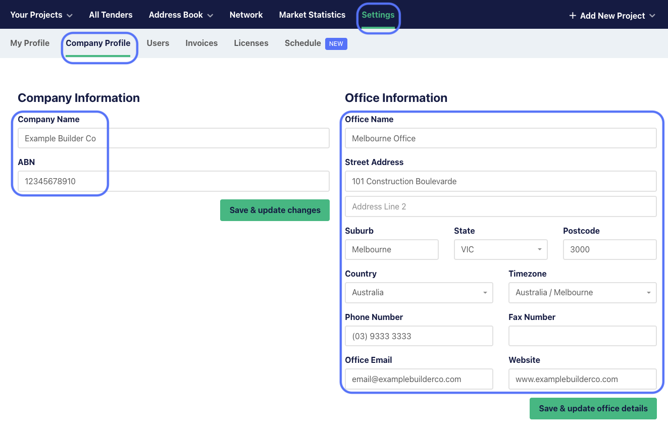Select the Licenses tab
Image resolution: width=668 pixels, height=430 pixels.
click(251, 43)
